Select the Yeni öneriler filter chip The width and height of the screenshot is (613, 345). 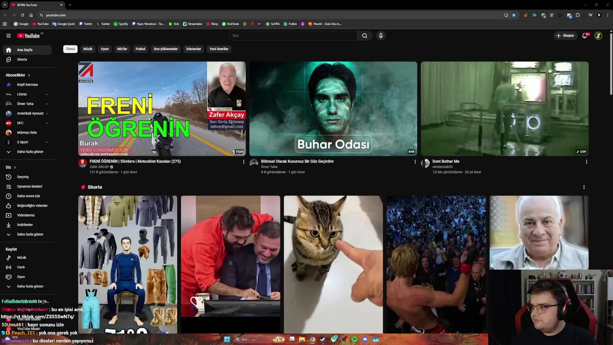tap(219, 49)
